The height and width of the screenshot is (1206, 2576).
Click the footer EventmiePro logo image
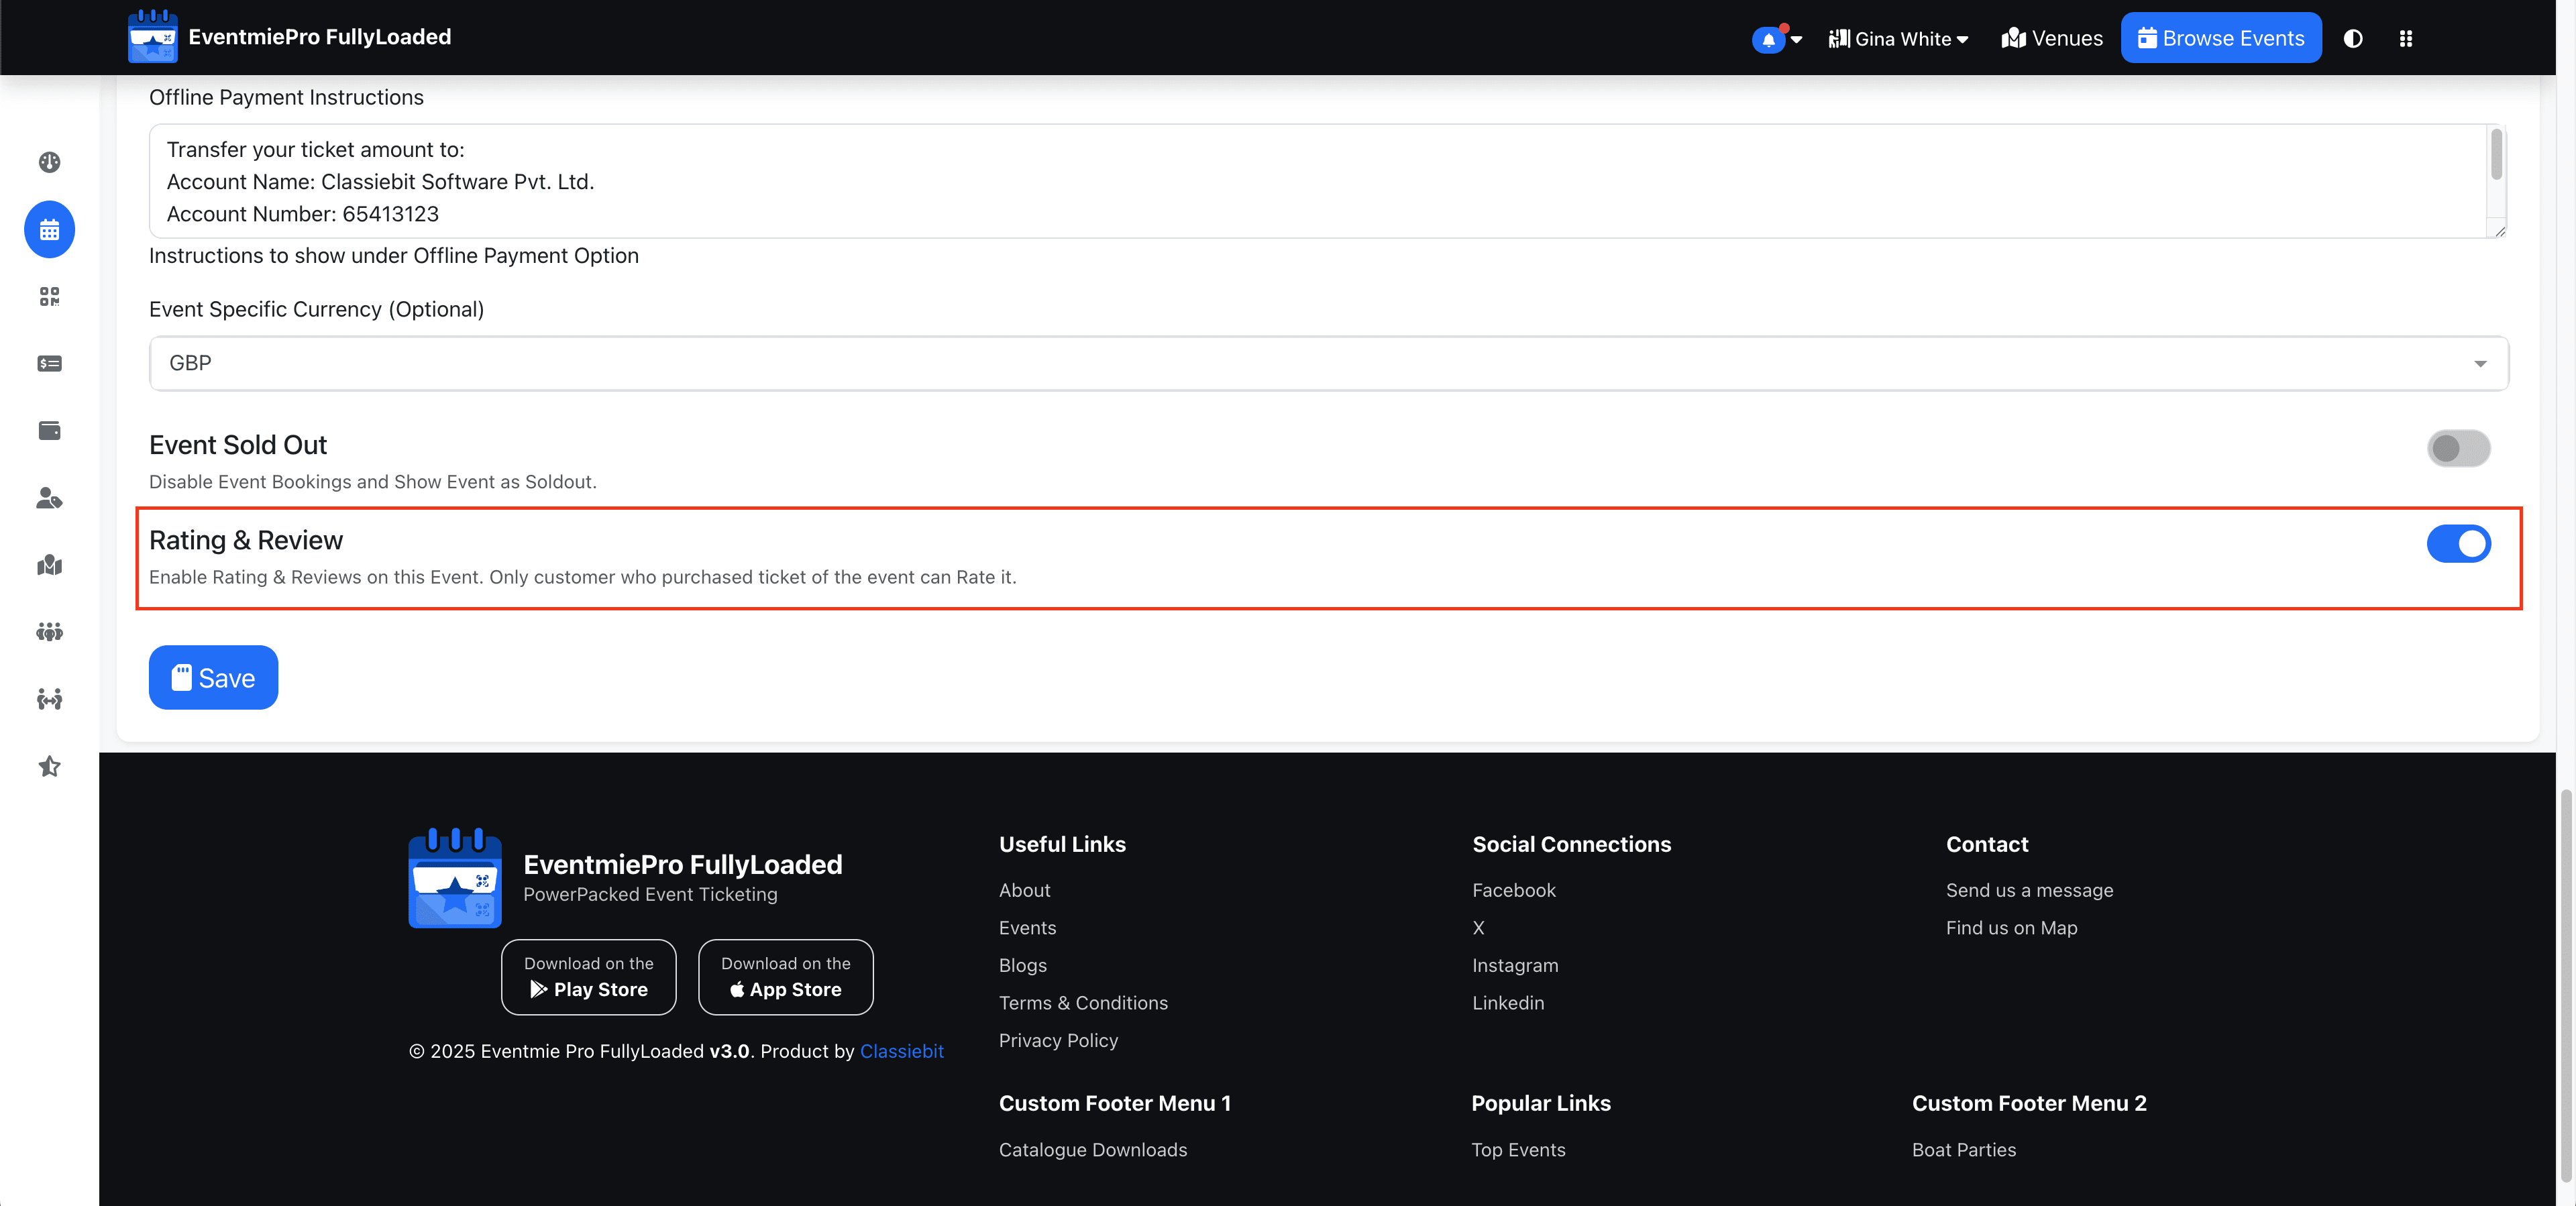pyautogui.click(x=454, y=877)
